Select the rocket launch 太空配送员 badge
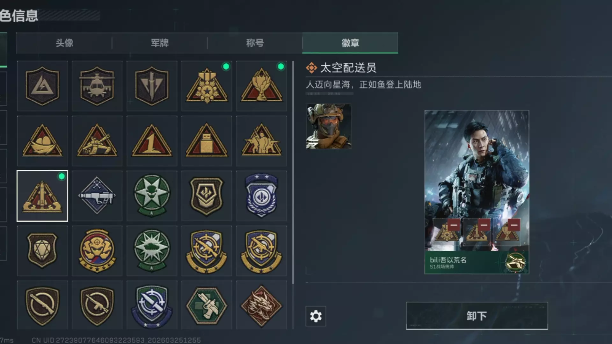The height and width of the screenshot is (344, 612). (42, 196)
